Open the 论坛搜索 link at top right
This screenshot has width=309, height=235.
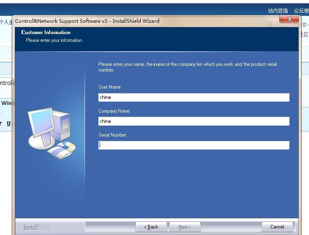(x=301, y=11)
